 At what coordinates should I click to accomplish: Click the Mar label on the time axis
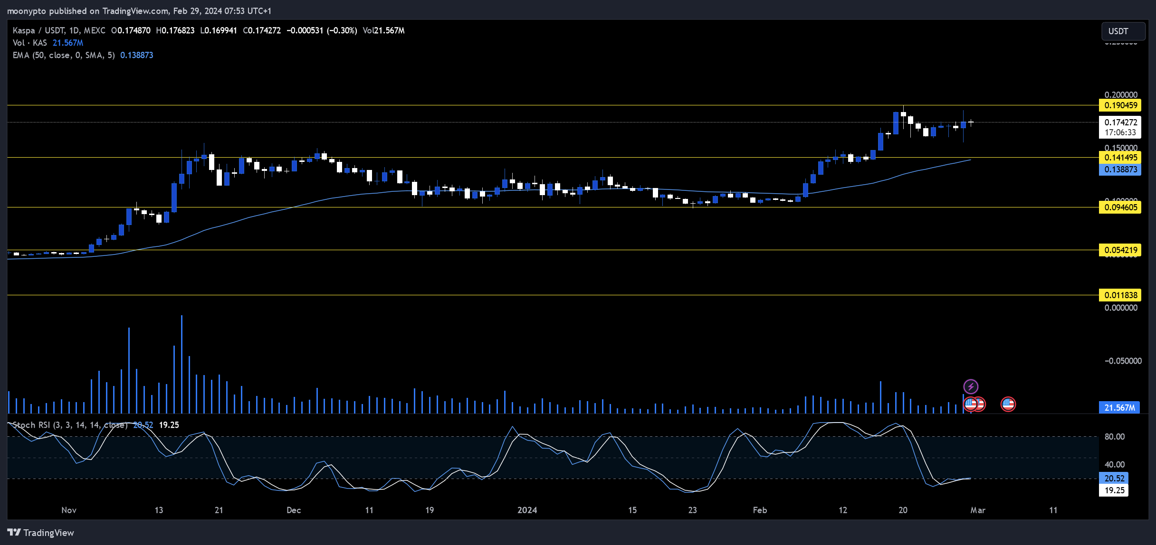pyautogui.click(x=978, y=510)
